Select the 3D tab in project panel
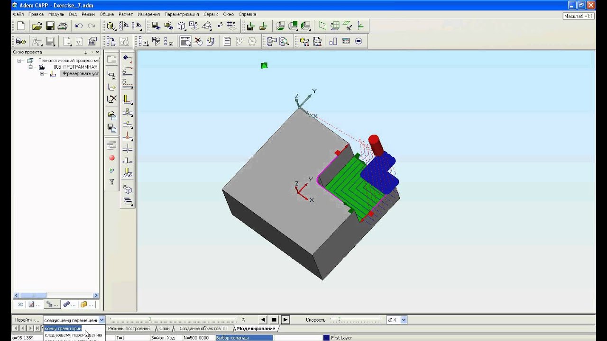 pyautogui.click(x=20, y=305)
